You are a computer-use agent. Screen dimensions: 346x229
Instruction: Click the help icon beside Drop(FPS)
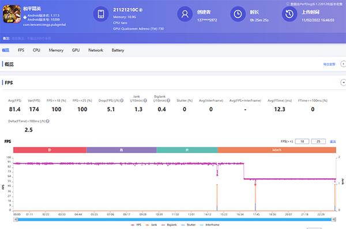(122, 101)
